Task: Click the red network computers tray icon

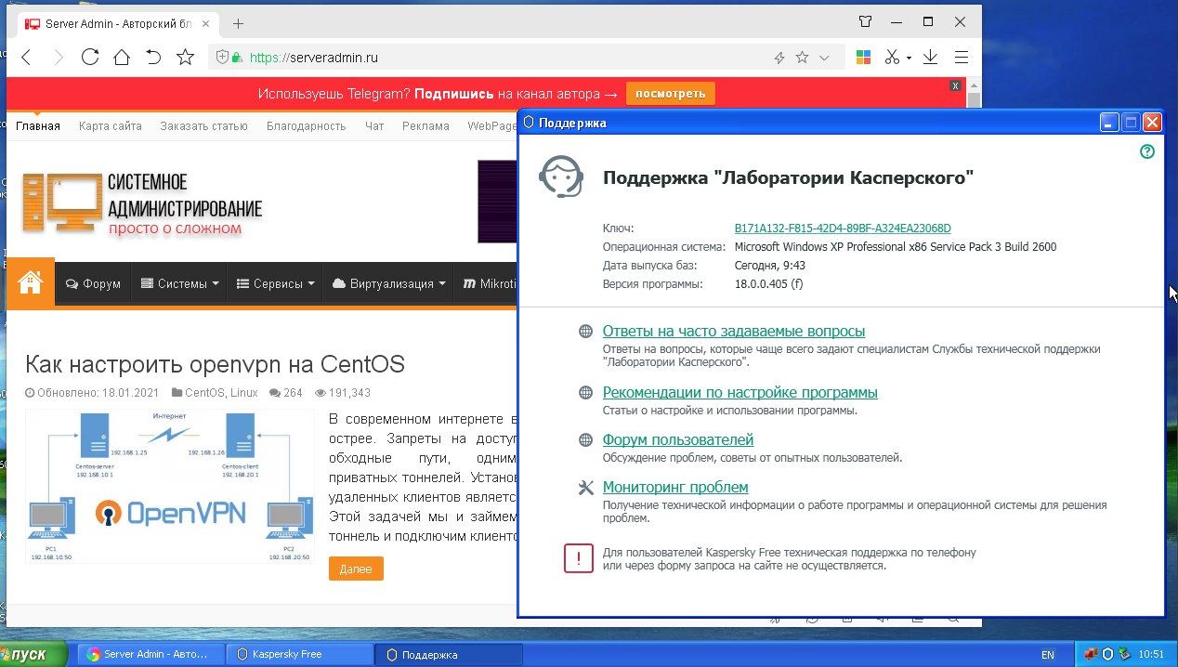Action: click(x=1091, y=654)
